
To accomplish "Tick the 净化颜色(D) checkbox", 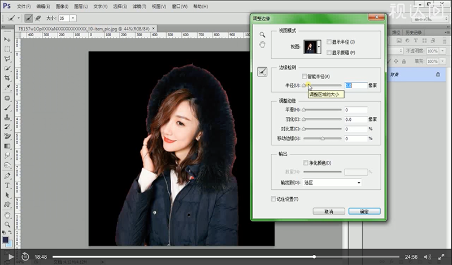I will pos(306,163).
